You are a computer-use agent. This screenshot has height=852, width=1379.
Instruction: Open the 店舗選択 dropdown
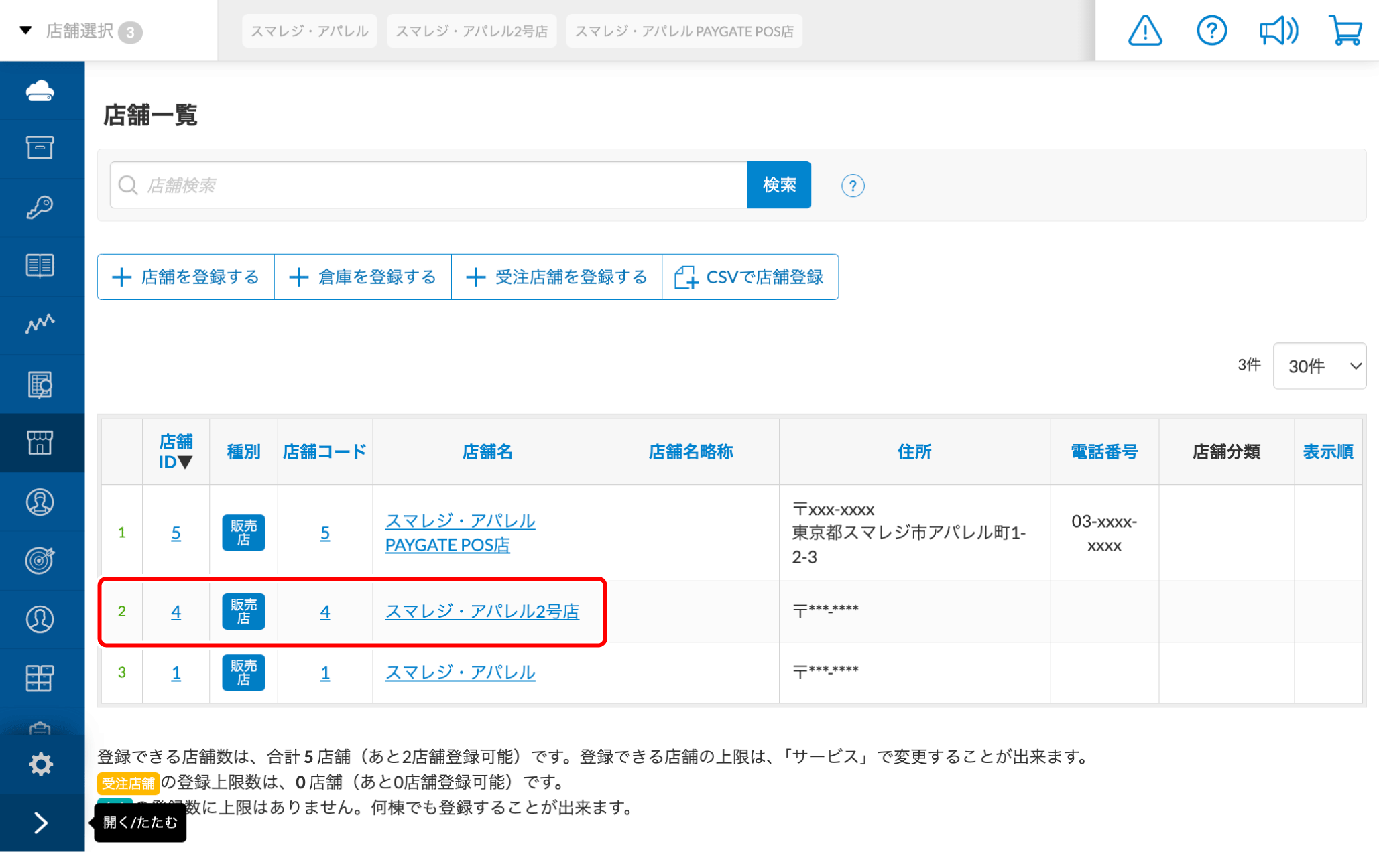click(81, 31)
